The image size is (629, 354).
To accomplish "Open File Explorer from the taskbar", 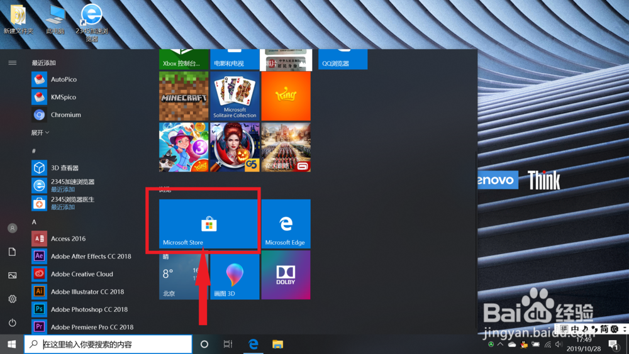I will click(277, 345).
